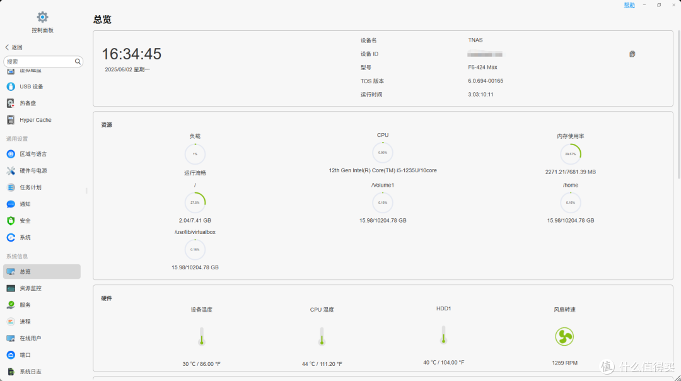Screen dimensions: 681x381
Task: Open 系统 settings in the sidebar
Action: tap(42, 238)
